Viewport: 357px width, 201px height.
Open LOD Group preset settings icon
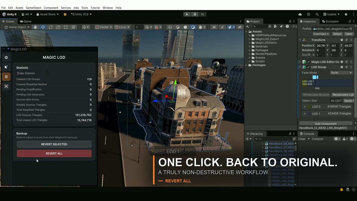click(x=346, y=67)
